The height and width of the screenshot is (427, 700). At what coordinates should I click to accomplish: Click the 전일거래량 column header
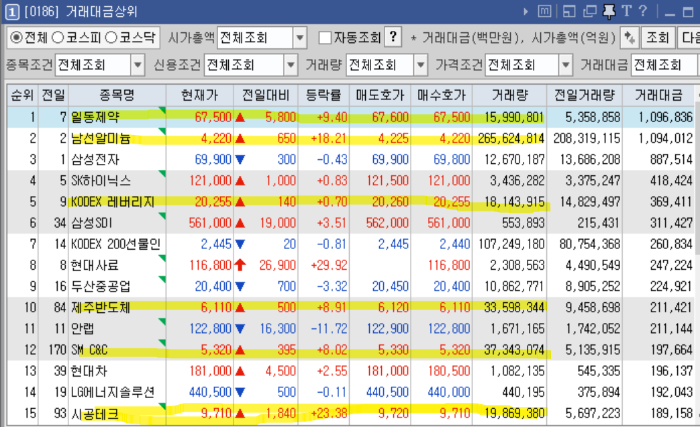(585, 95)
